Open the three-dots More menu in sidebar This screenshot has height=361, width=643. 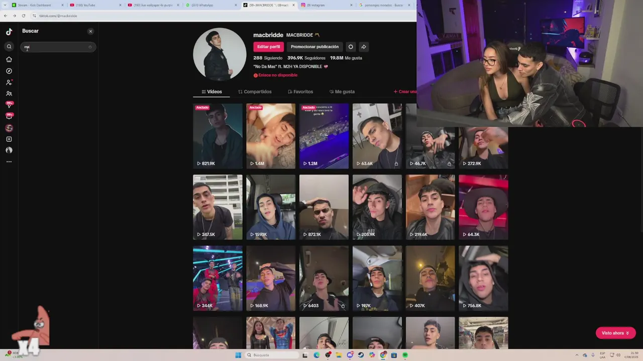(9, 161)
